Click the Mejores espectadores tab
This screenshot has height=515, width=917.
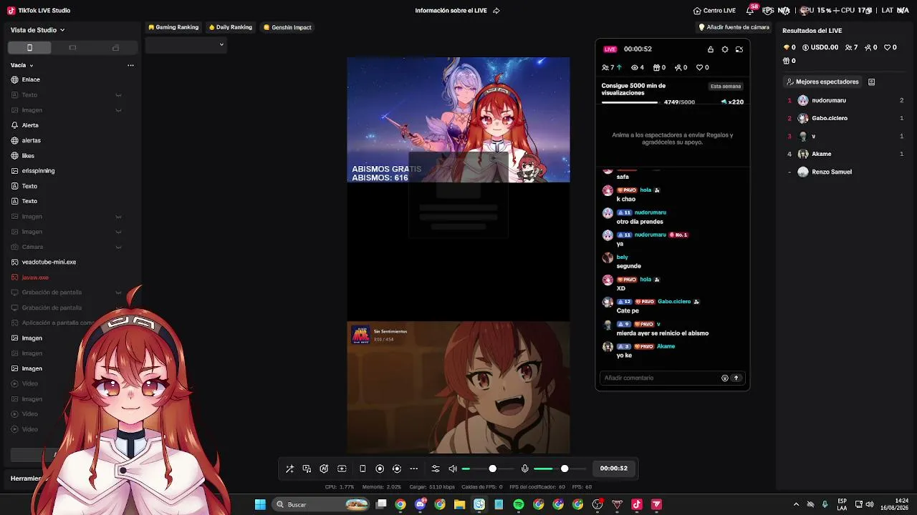tap(822, 82)
